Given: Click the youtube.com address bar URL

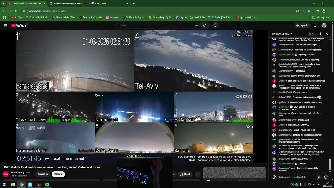Looking at the screenshot, I should tap(47, 11).
